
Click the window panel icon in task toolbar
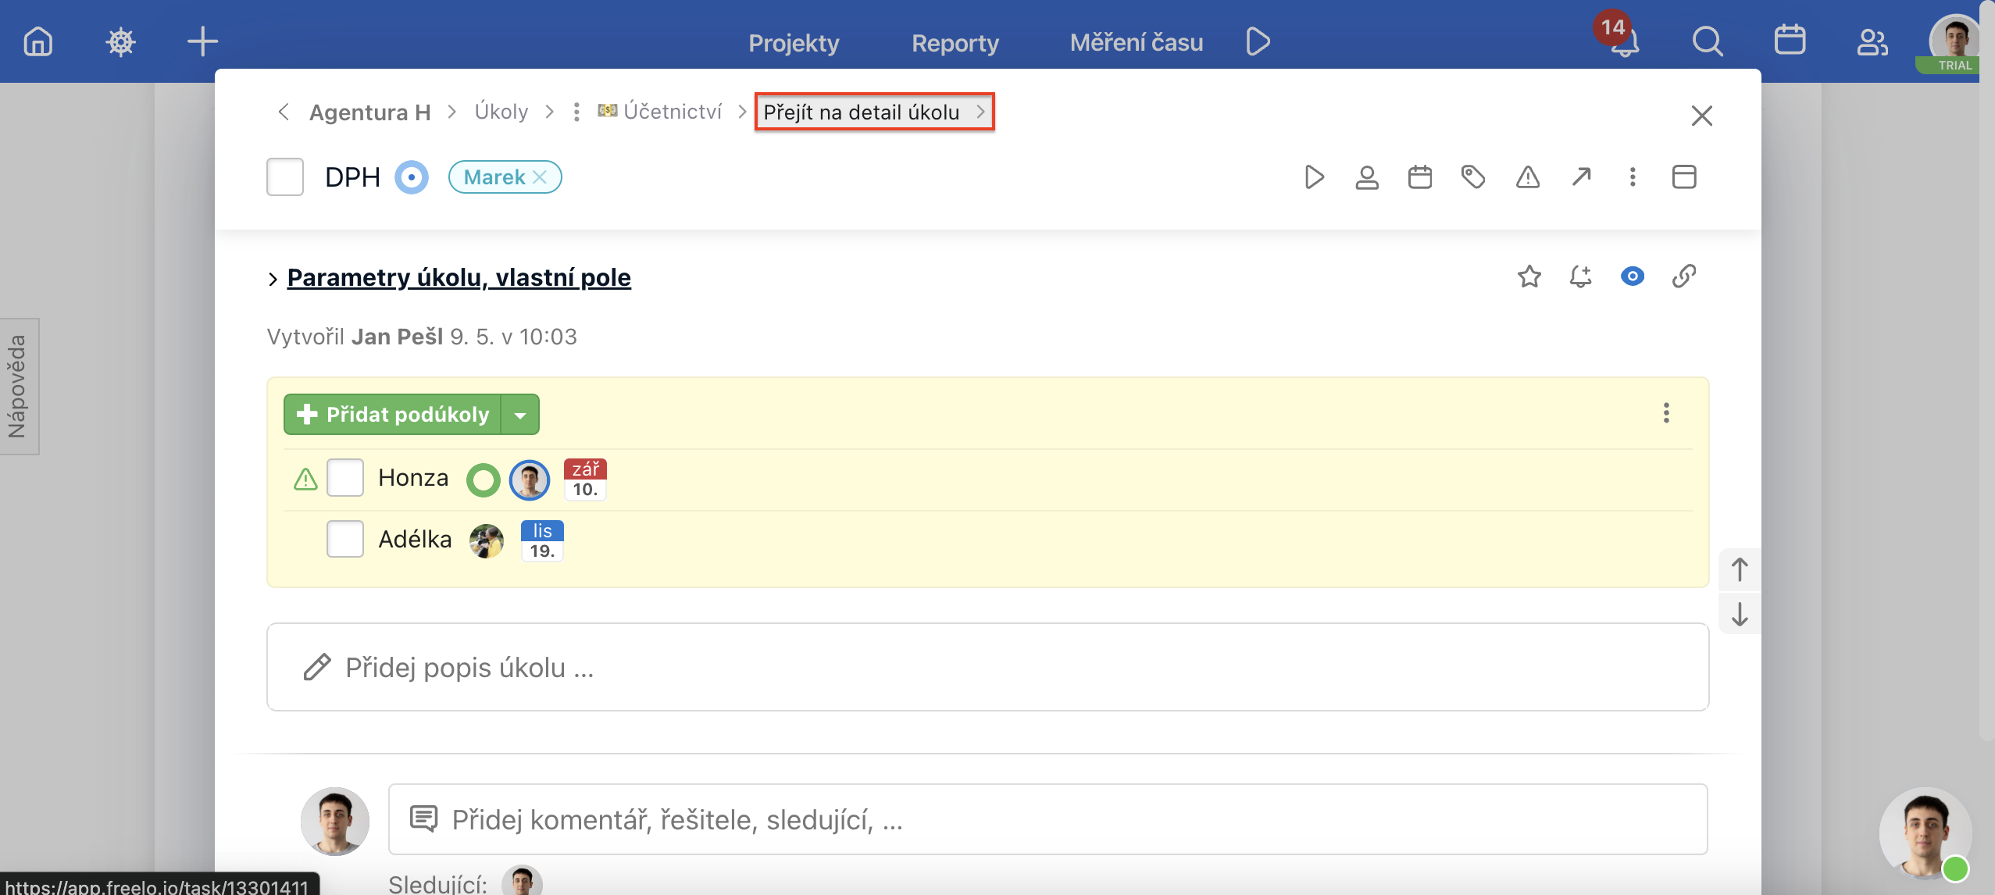click(1683, 177)
